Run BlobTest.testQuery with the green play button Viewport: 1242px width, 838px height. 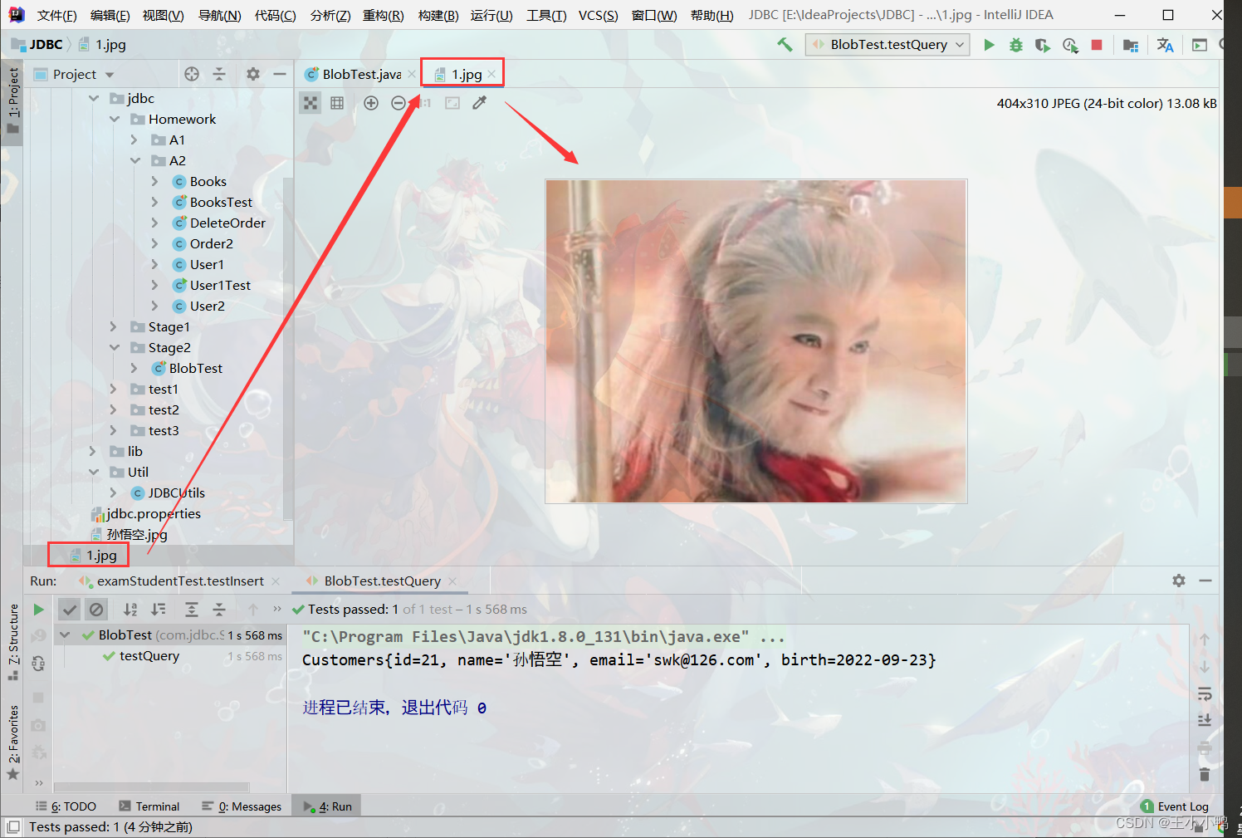click(x=989, y=45)
